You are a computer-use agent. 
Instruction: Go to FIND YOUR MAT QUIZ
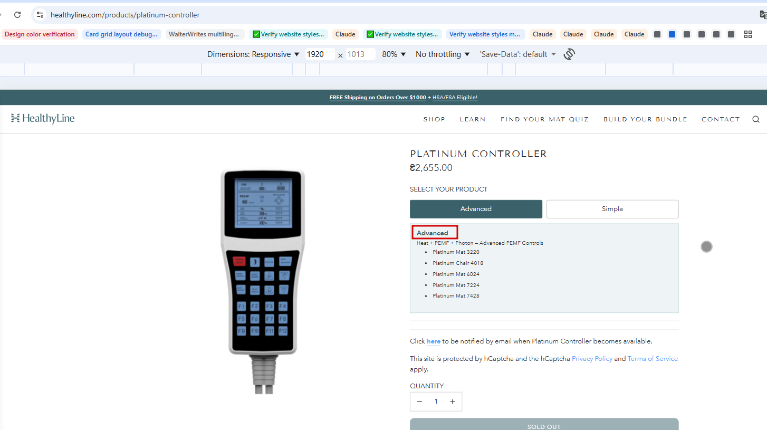coord(544,119)
